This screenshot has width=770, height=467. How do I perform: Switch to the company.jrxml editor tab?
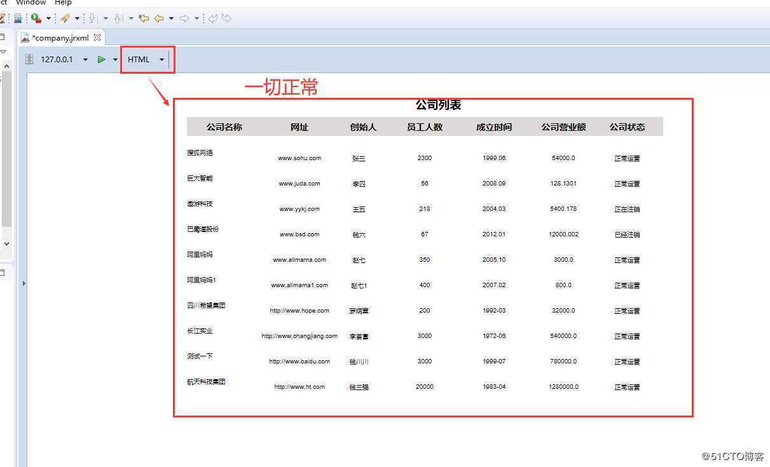[60, 37]
